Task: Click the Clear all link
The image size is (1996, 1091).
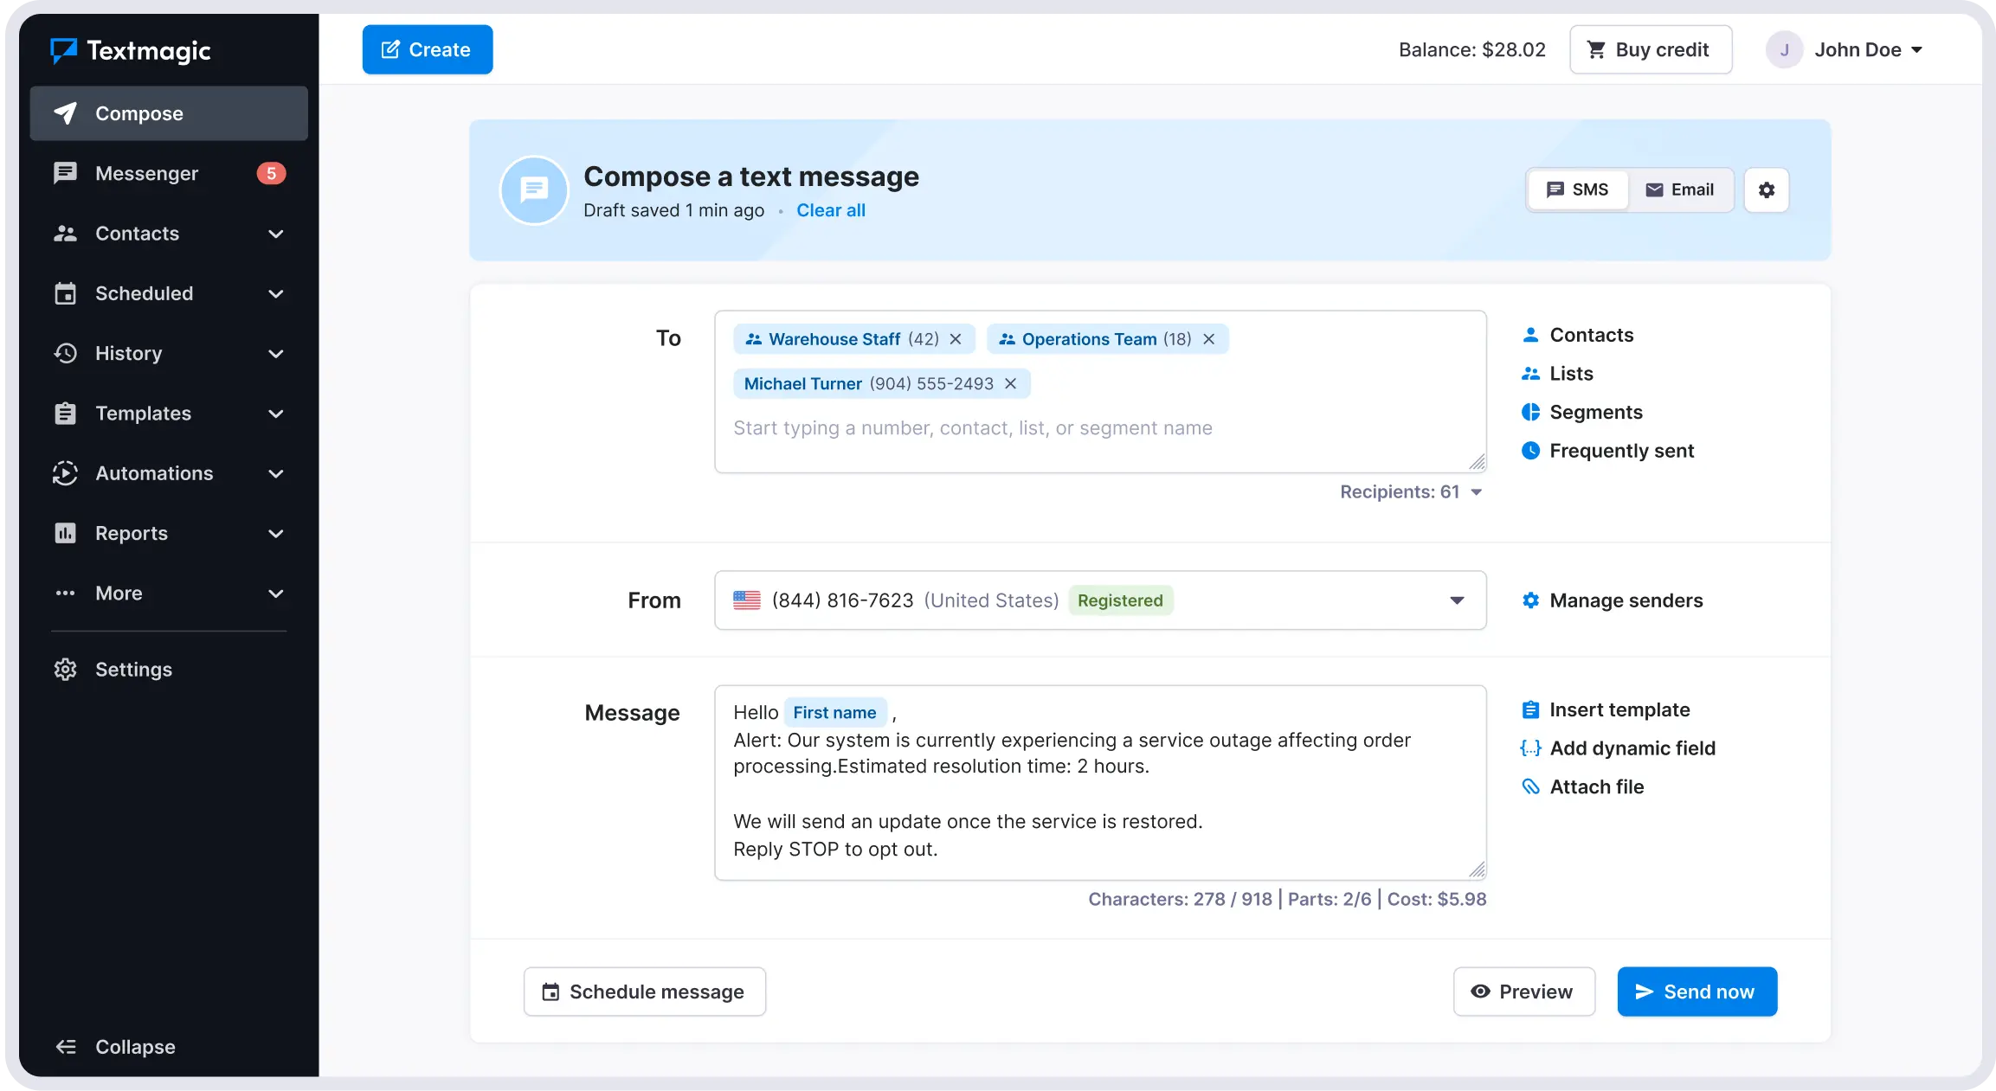Action: pyautogui.click(x=830, y=210)
